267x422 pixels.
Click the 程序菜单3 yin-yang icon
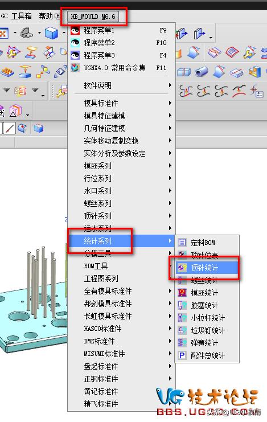[75, 55]
